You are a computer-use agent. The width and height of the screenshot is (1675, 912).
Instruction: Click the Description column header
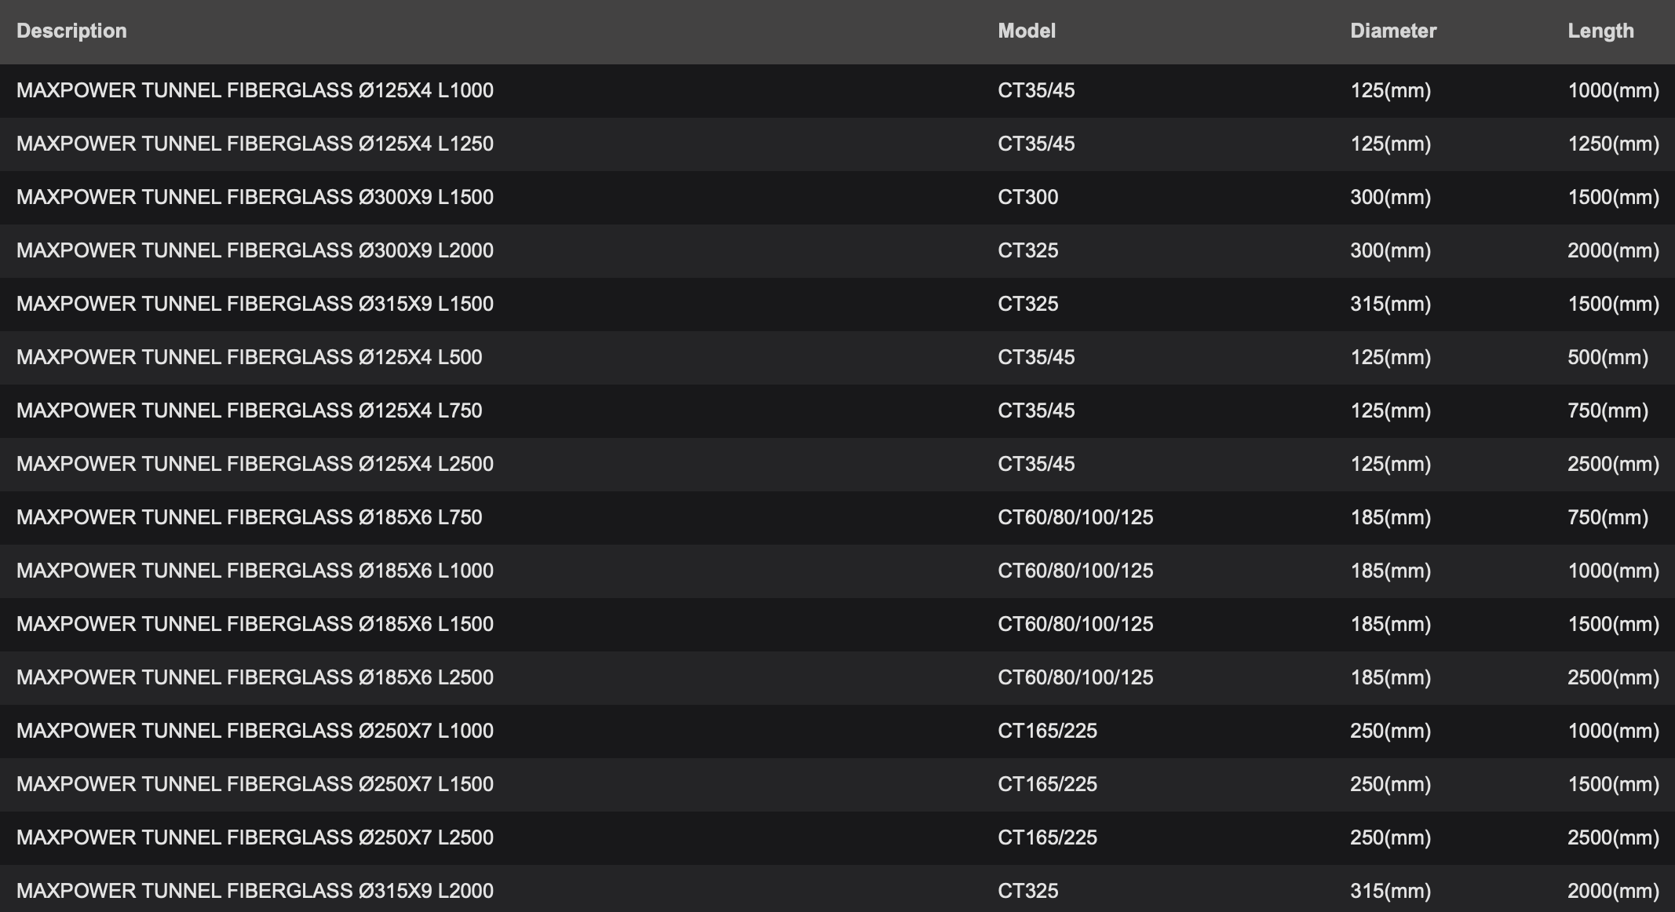pyautogui.click(x=71, y=31)
